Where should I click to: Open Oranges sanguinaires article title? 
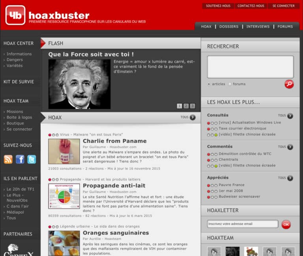click(x=116, y=233)
